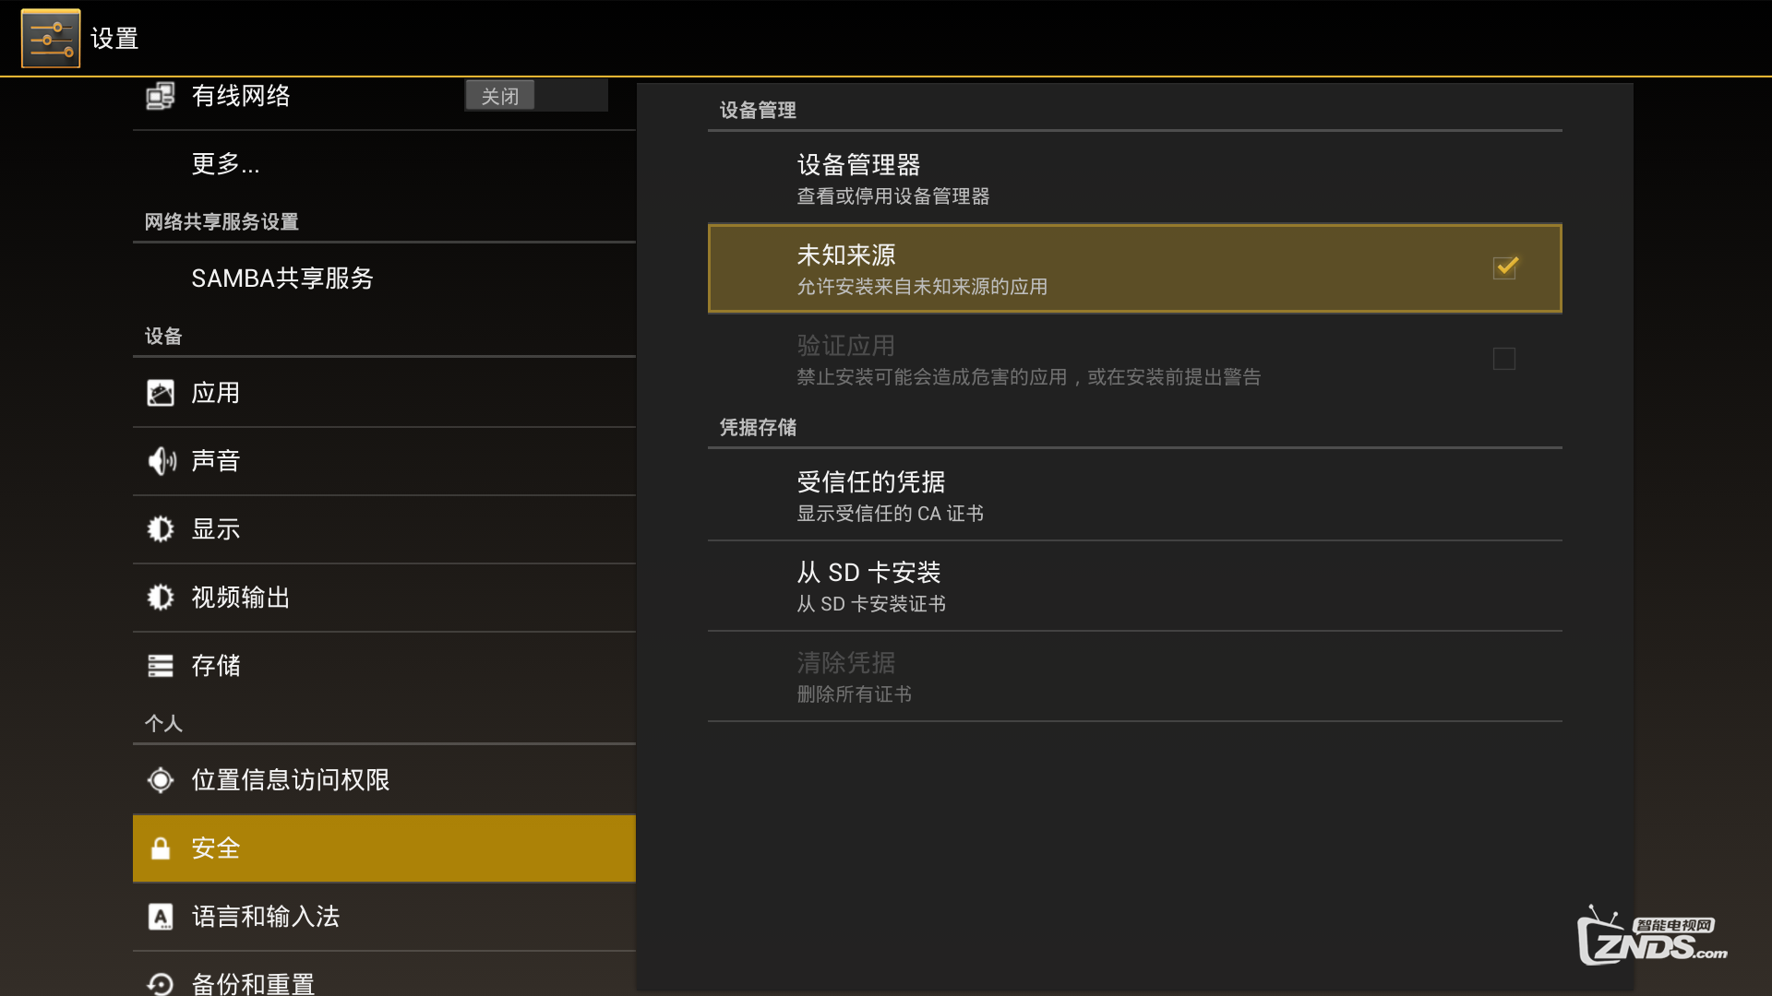This screenshot has height=996, width=1772.
Task: Click the 设备管理 section header
Action: click(758, 111)
